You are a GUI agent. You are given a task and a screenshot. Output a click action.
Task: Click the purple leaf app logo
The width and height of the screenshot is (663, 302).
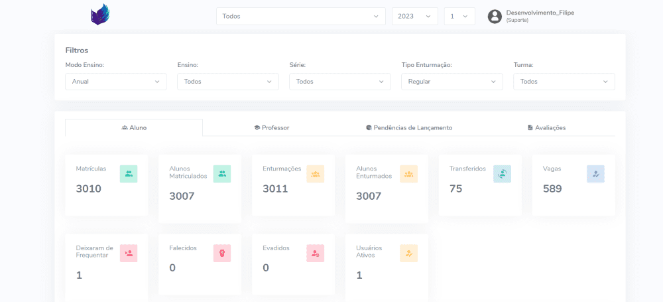click(x=100, y=15)
